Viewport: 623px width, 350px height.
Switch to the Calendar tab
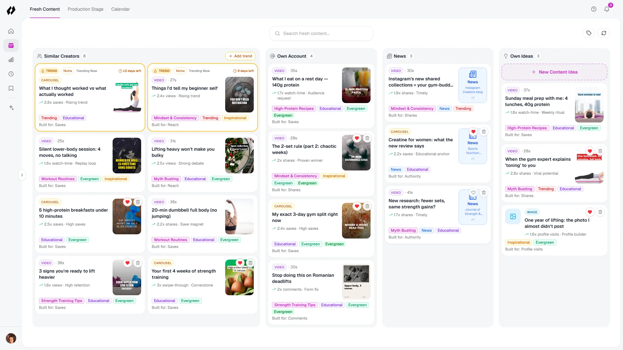[x=120, y=9]
